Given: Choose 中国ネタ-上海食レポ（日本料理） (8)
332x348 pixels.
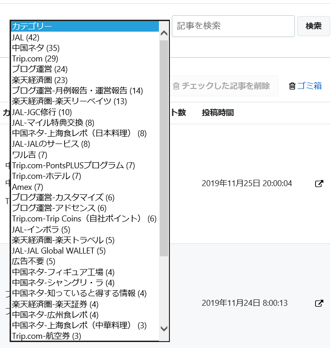Looking at the screenshot, I should coord(85,133).
